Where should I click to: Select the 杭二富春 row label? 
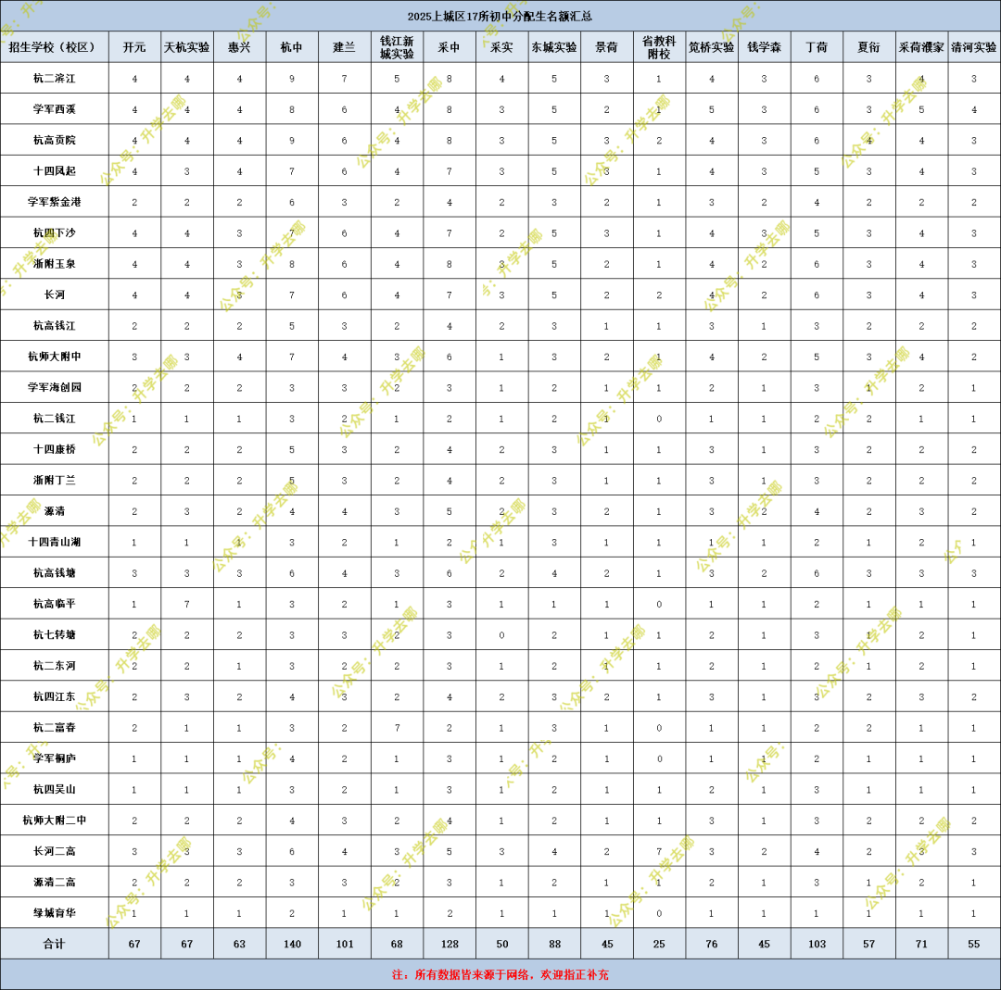pos(55,727)
